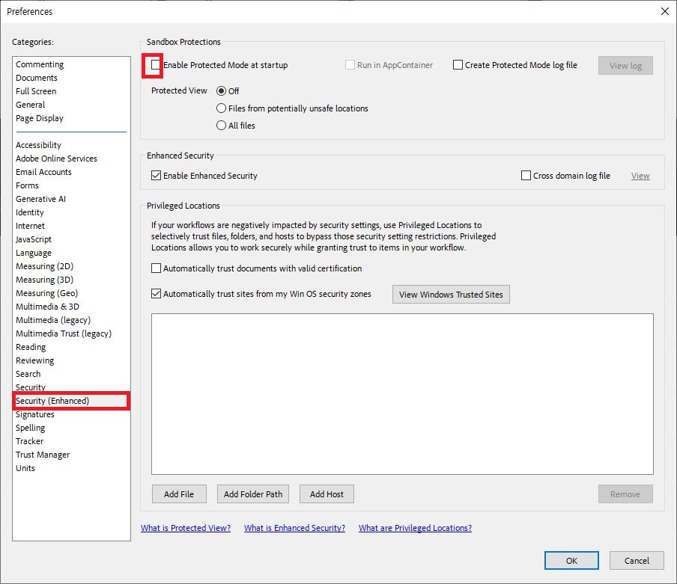The height and width of the screenshot is (584, 677).
Task: Open Multimedia & 3D category
Action: point(47,307)
